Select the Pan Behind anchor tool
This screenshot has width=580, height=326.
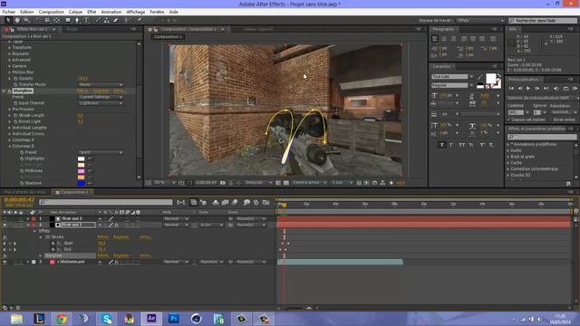click(56, 20)
